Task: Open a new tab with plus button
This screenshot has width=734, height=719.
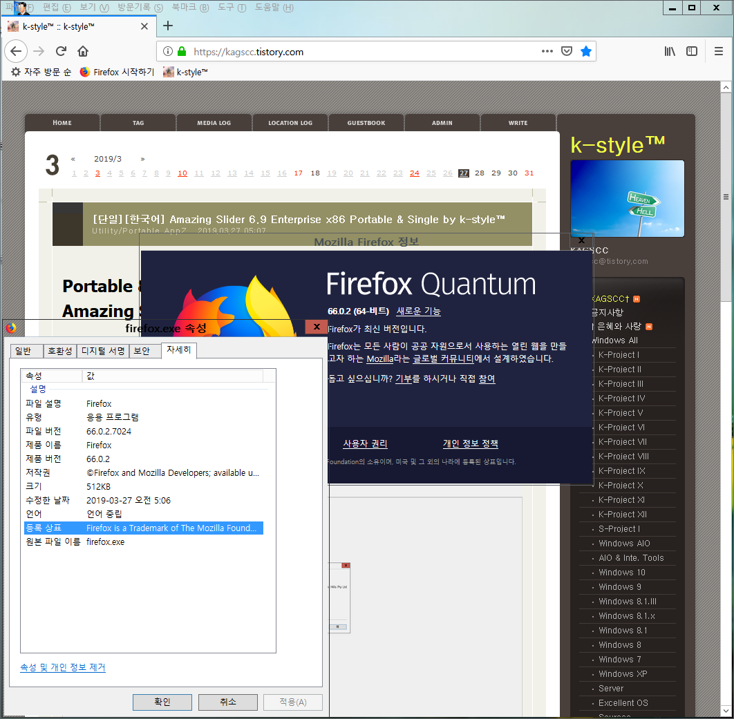Action: click(168, 26)
